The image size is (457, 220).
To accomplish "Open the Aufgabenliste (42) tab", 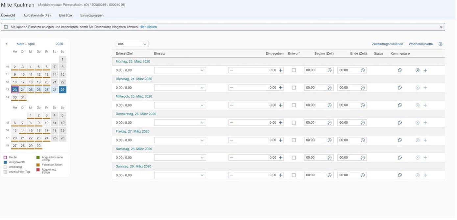I will click(x=37, y=15).
